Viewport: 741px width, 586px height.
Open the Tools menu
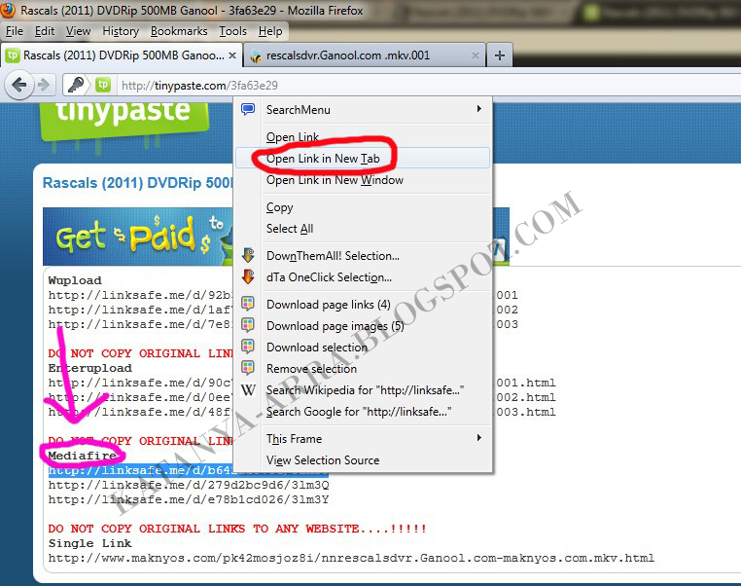click(232, 31)
